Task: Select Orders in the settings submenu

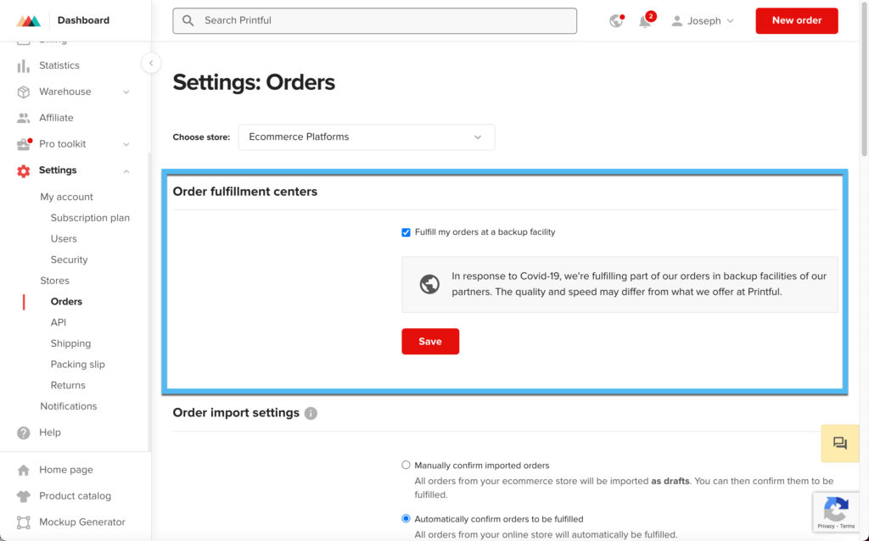Action: 66,302
